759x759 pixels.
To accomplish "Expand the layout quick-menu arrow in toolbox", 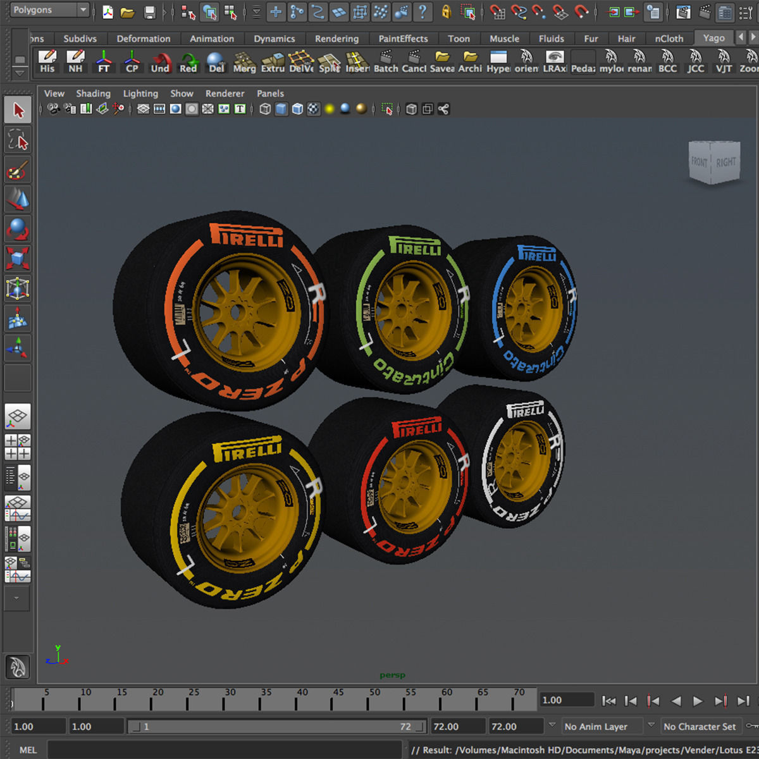I will pyautogui.click(x=17, y=597).
